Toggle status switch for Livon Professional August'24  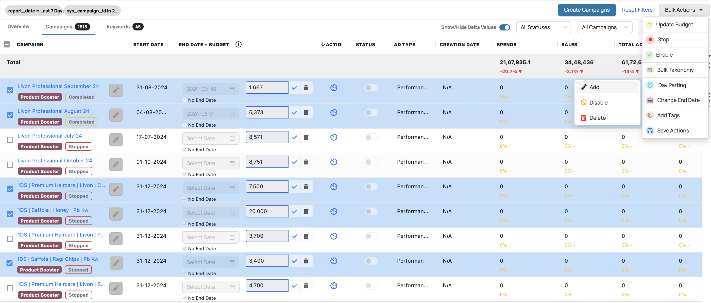click(371, 113)
